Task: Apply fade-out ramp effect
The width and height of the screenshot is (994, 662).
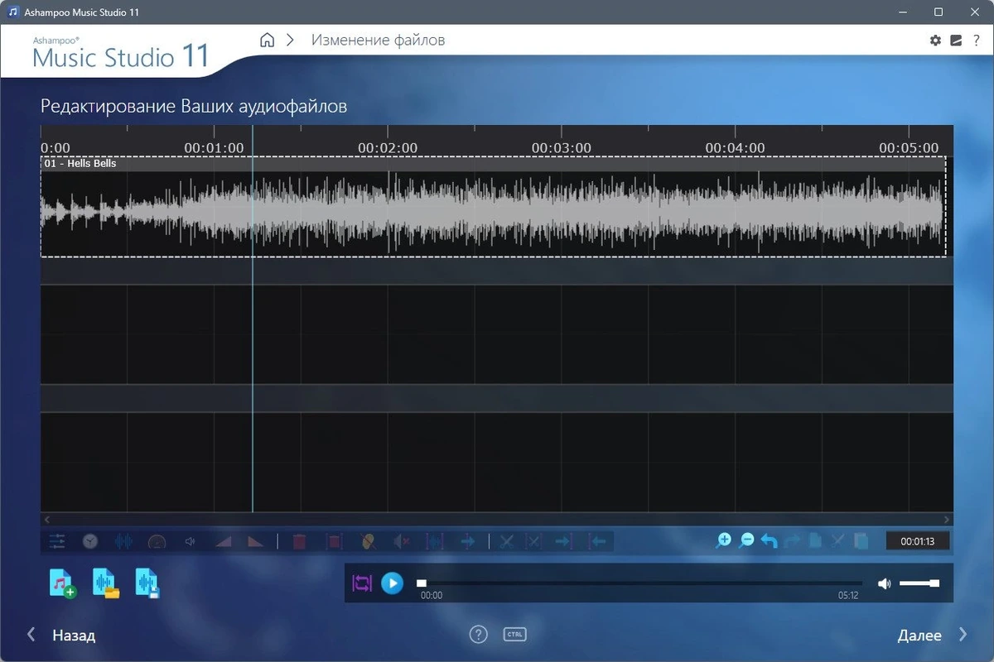Action: 256,542
